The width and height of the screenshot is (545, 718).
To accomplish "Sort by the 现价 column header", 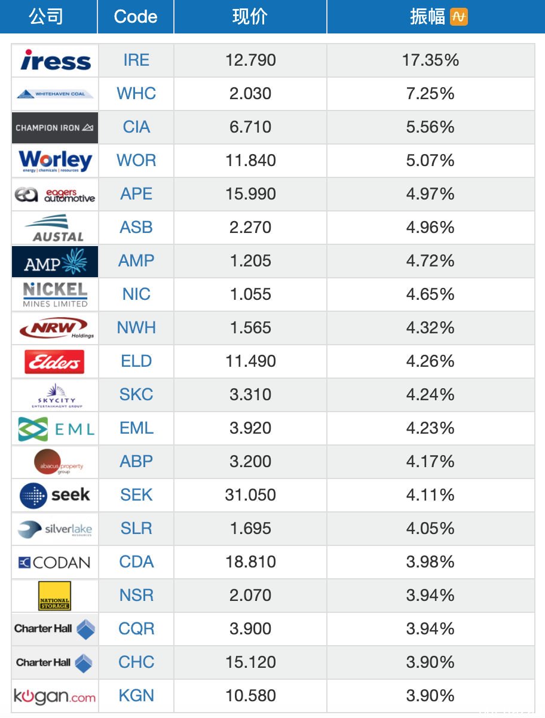I will [250, 17].
